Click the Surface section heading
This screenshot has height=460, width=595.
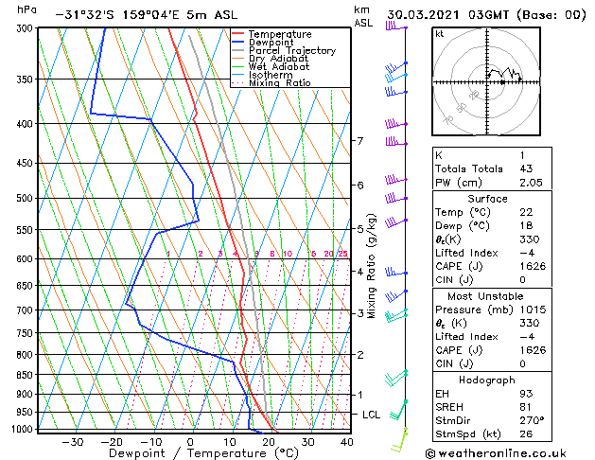click(487, 199)
